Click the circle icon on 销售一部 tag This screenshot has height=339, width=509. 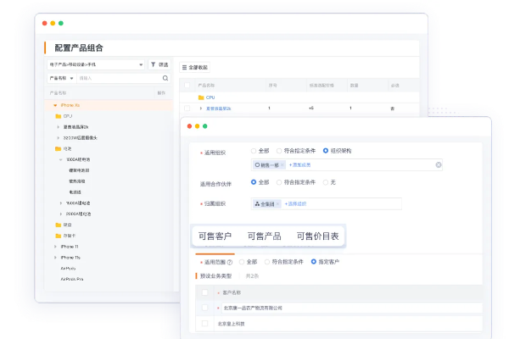[257, 164]
